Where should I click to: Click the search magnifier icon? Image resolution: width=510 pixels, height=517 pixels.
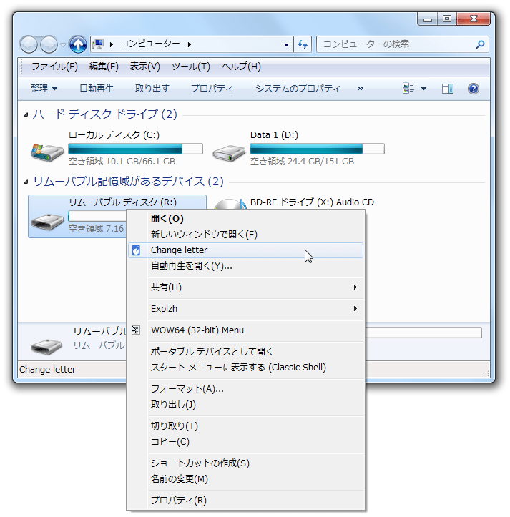tap(480, 44)
